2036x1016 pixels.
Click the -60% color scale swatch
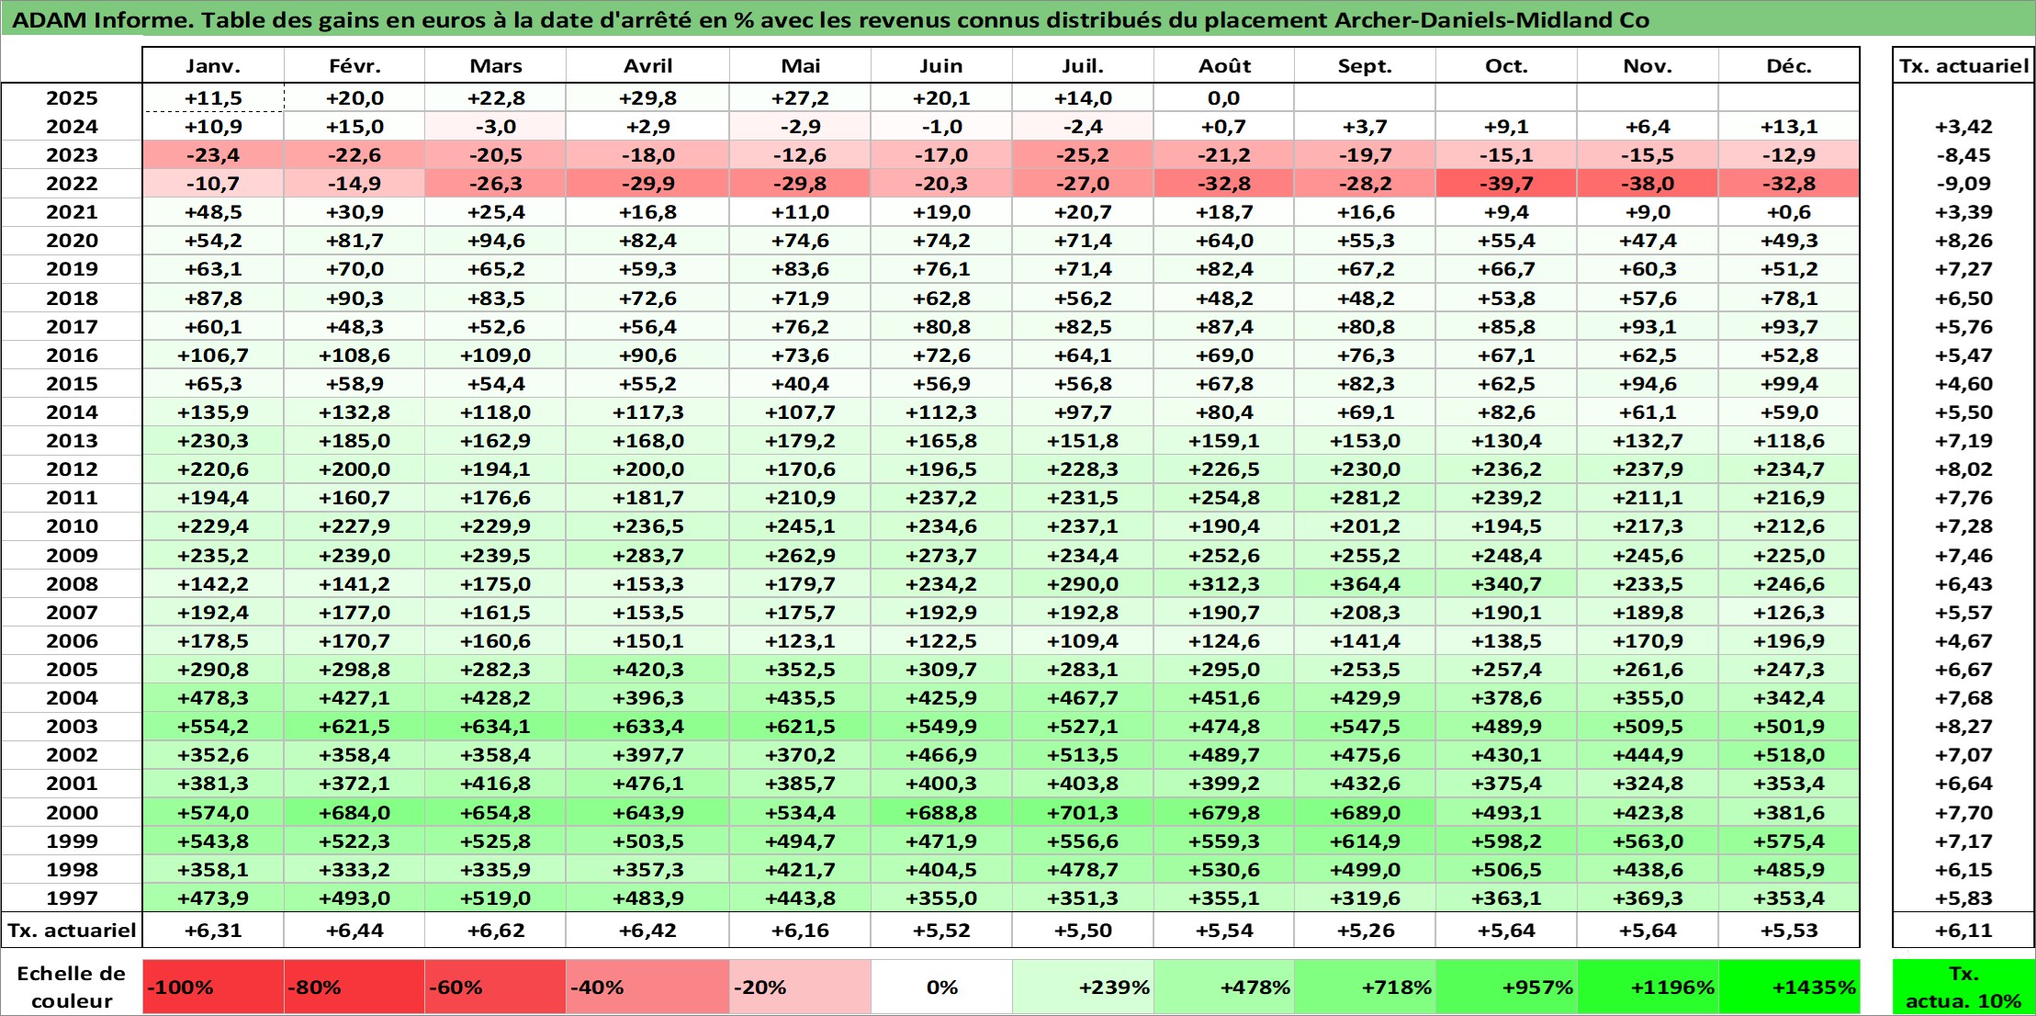tap(496, 988)
